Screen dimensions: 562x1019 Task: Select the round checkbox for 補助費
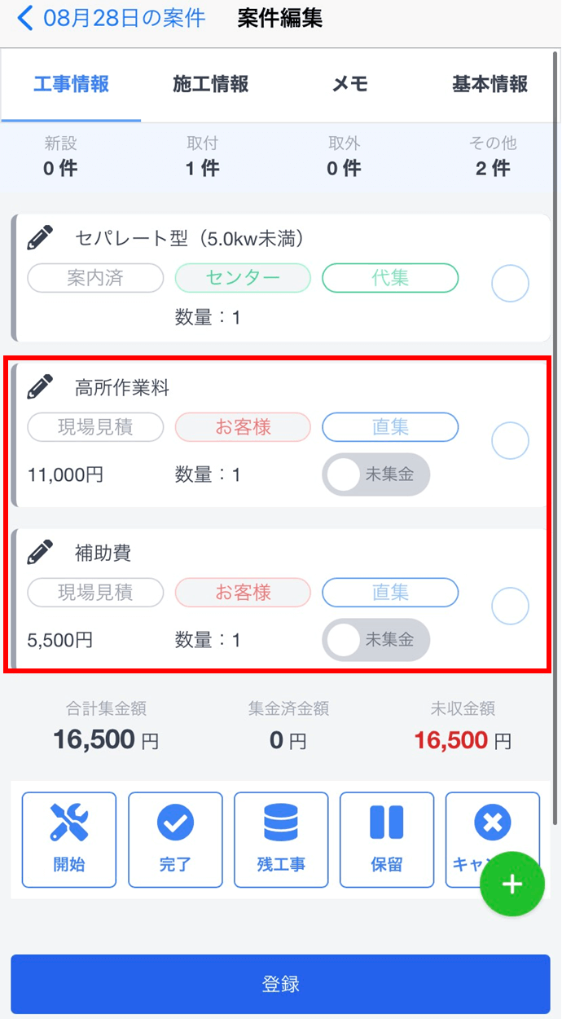tap(511, 607)
